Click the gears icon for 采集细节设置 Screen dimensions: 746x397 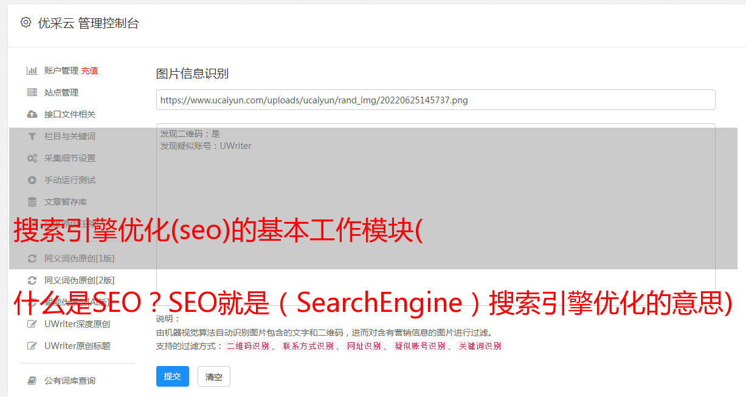point(32,158)
